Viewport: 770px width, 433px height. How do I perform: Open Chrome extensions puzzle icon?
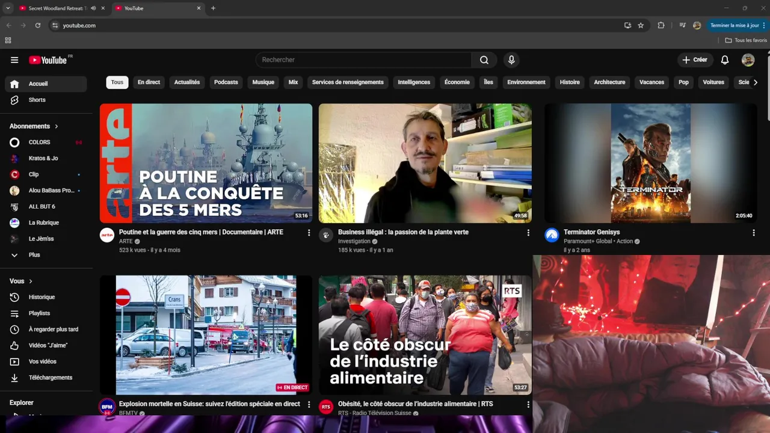tap(661, 25)
